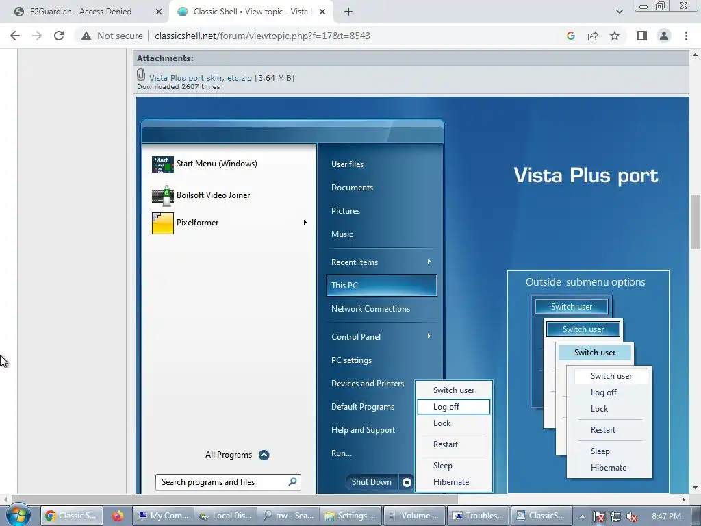Reload the current page

click(59, 36)
